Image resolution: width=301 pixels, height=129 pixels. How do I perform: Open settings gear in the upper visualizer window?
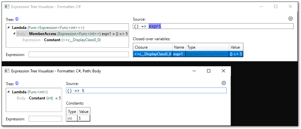coord(291,19)
